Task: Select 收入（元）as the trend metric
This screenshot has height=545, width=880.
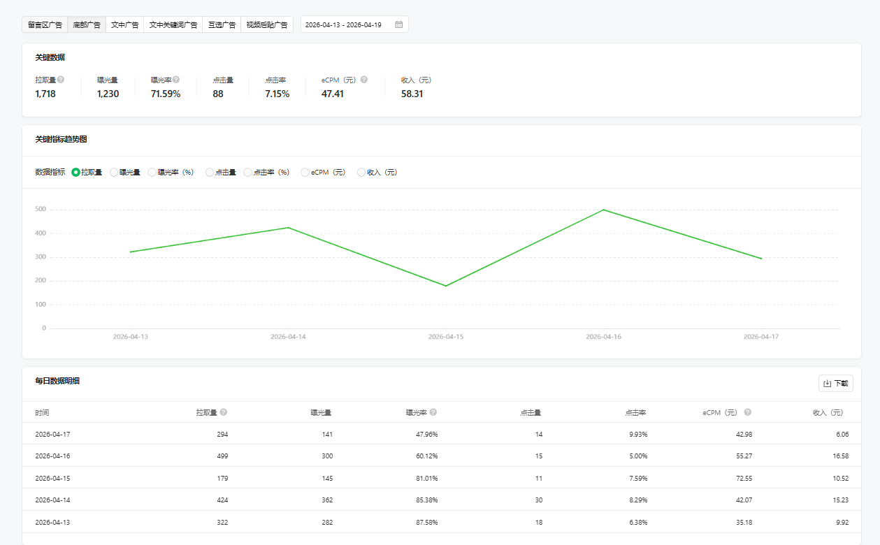Action: (x=361, y=173)
